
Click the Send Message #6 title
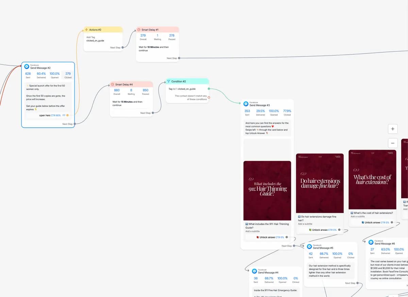coord(385,244)
